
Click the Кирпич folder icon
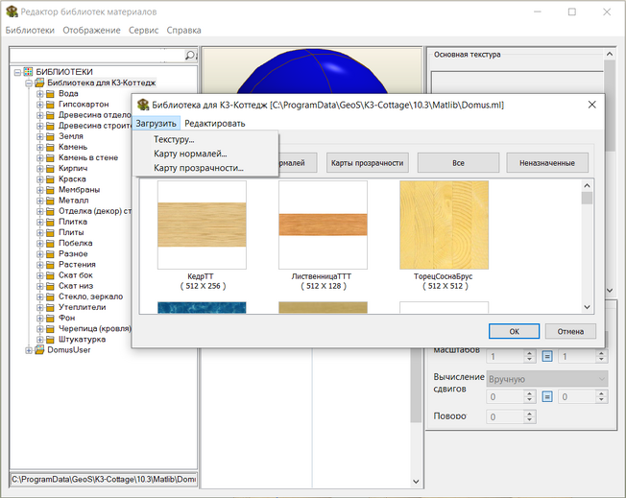[50, 168]
